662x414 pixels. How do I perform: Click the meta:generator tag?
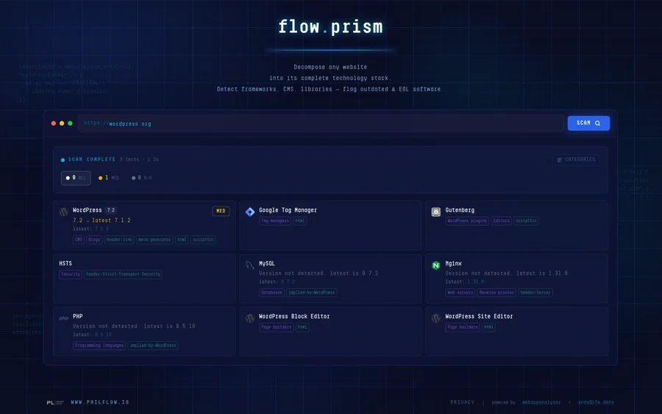pos(154,240)
